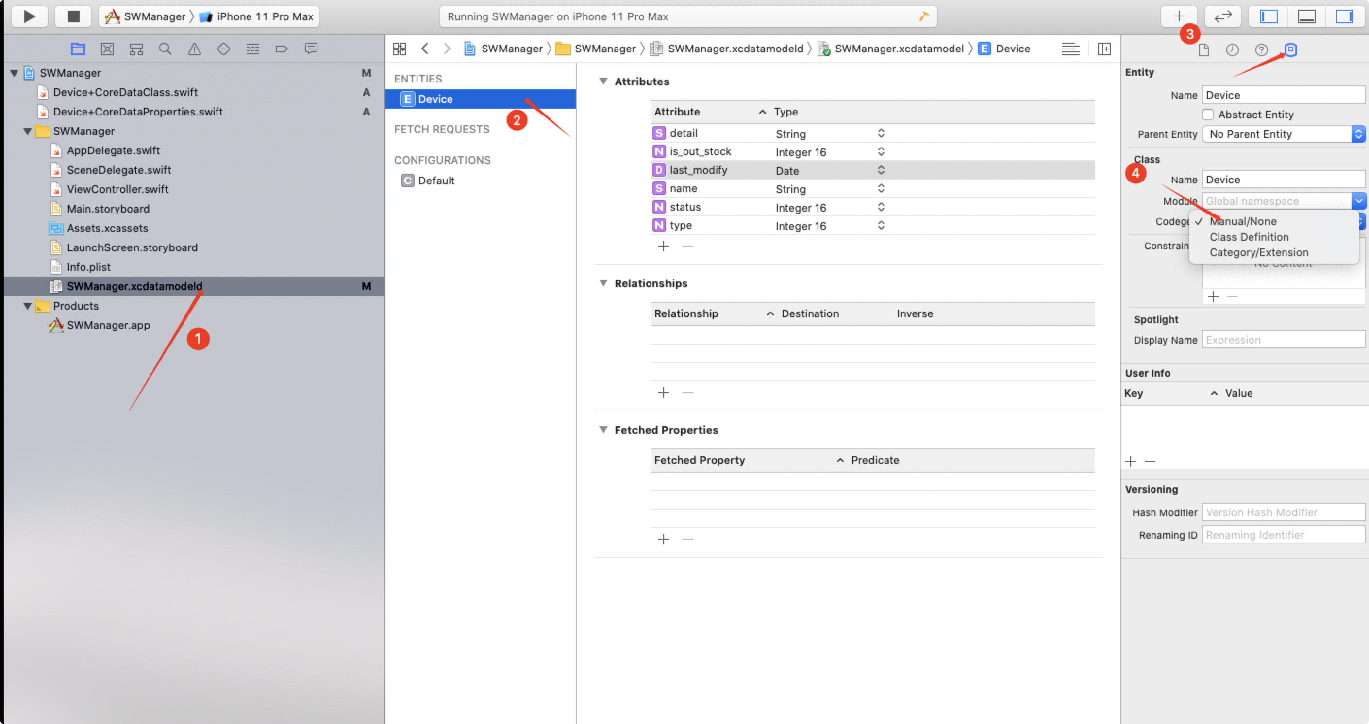The image size is (1369, 724).
Task: Collapse the Products folder in navigator
Action: (28, 306)
